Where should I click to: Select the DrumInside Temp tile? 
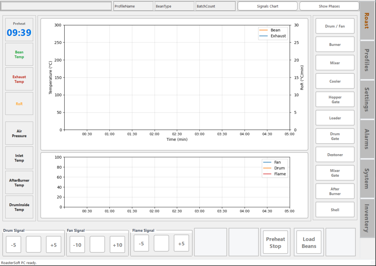click(x=19, y=207)
